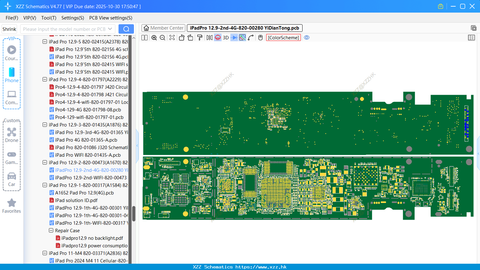Collapse the Repair Case node

(51, 230)
